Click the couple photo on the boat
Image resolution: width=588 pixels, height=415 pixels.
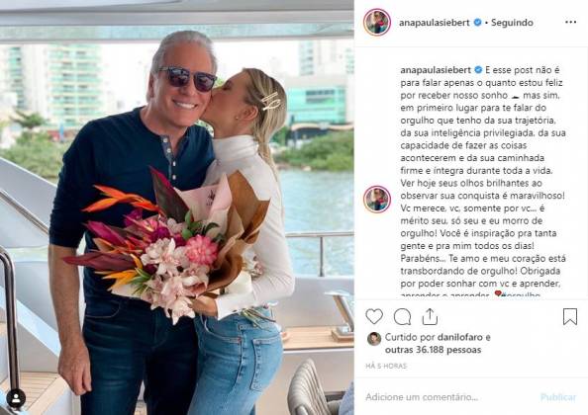pyautogui.click(x=177, y=207)
